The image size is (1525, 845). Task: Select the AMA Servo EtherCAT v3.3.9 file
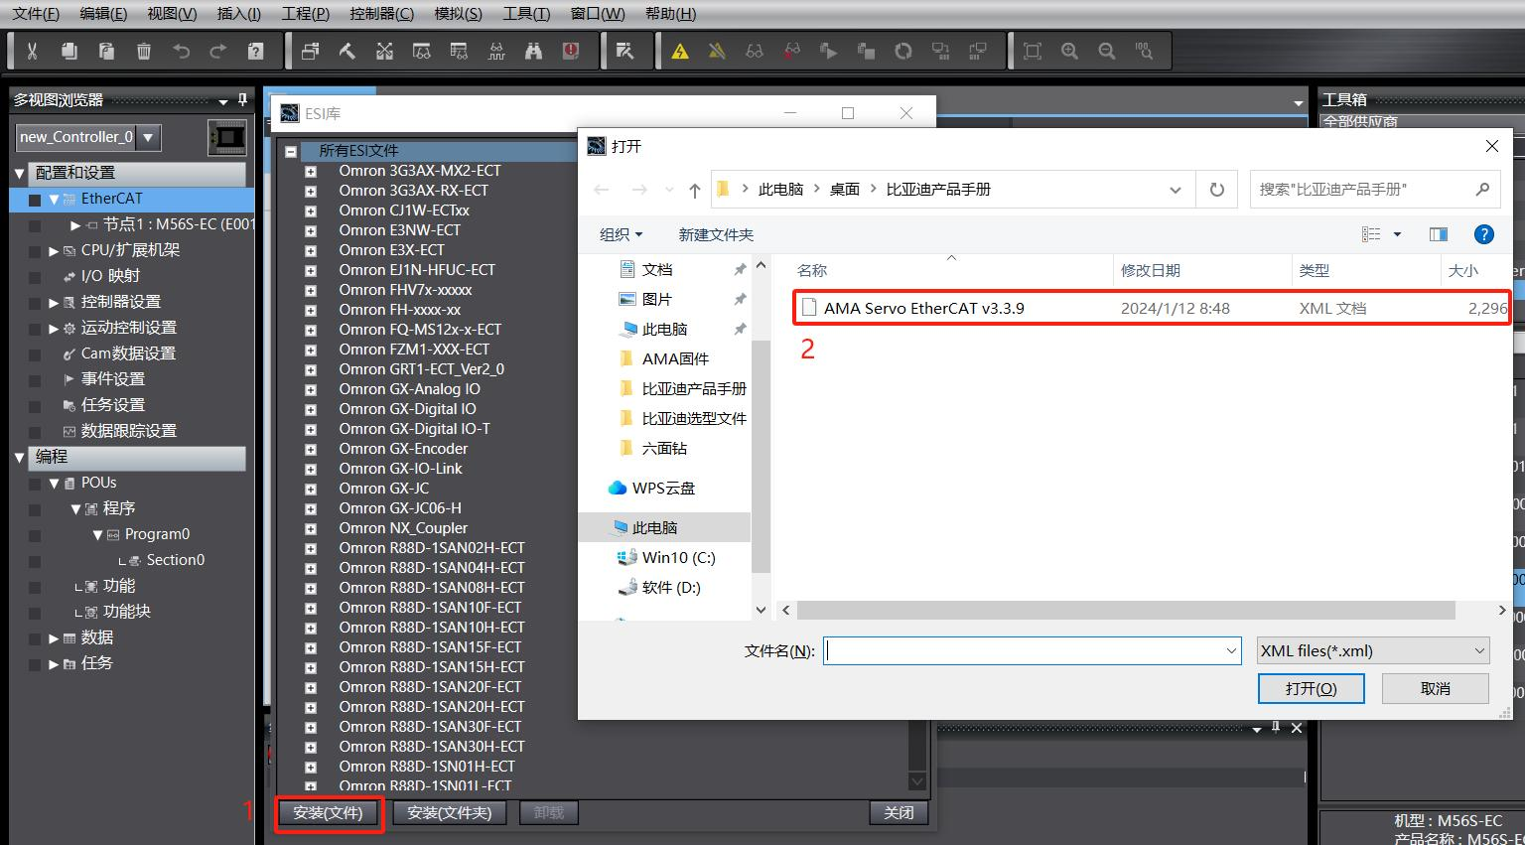pos(1152,308)
